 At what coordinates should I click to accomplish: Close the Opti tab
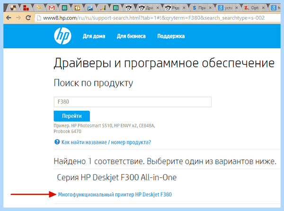point(263,8)
